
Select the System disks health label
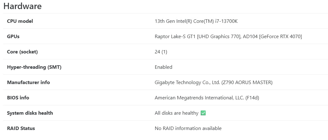point(30,113)
